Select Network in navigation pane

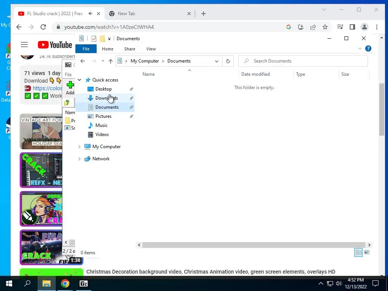pyautogui.click(x=101, y=159)
